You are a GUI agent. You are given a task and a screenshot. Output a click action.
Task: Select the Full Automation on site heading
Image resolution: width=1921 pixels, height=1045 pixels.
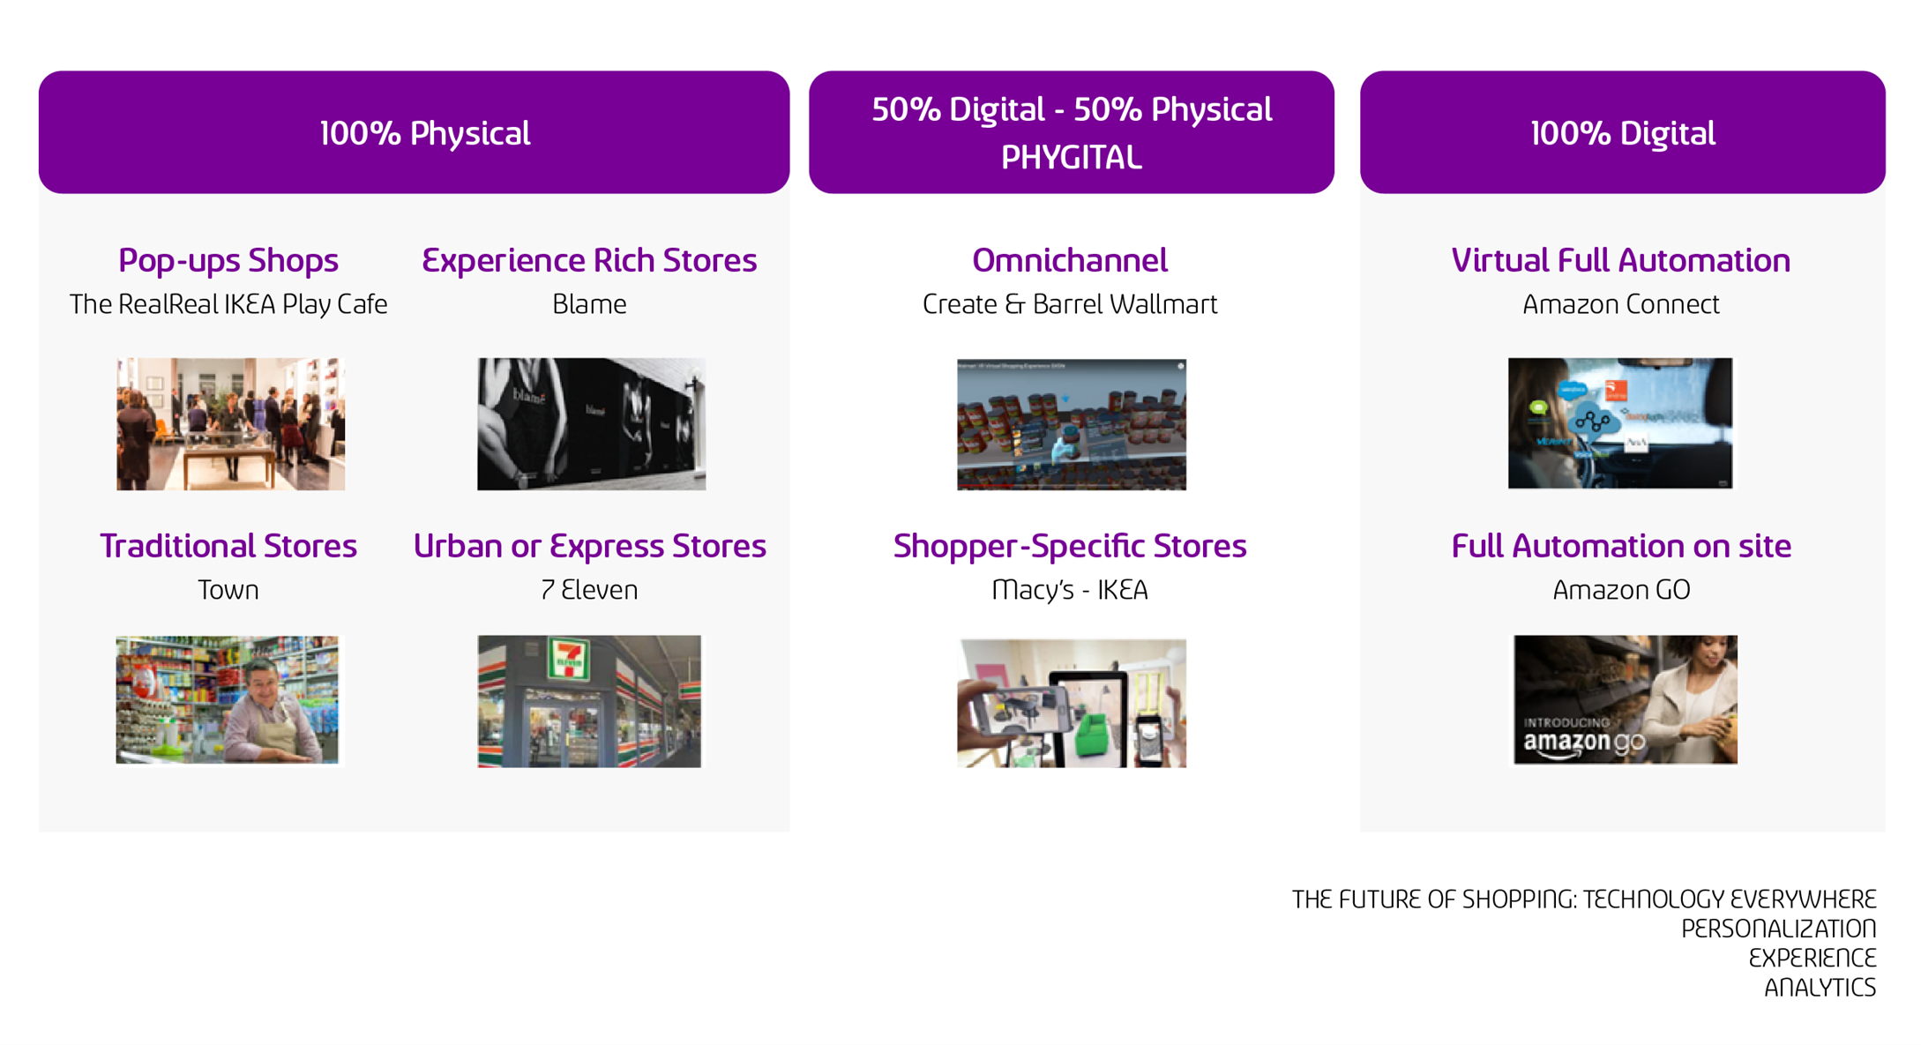point(1621,547)
